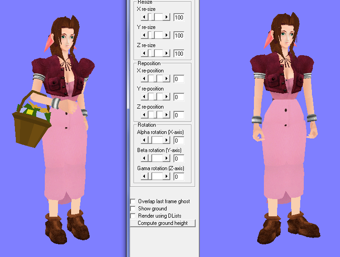Click the Alpha rotation slider thumb
The height and width of the screenshot is (257, 340).
(x=150, y=140)
